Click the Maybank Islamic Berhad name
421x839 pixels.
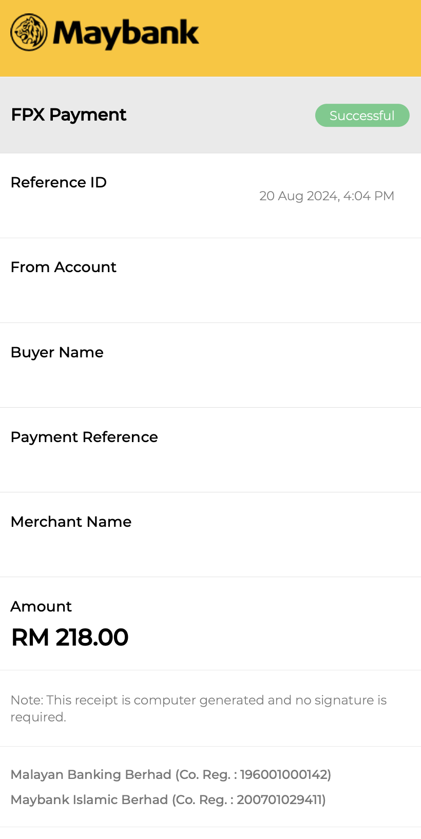[x=89, y=799]
